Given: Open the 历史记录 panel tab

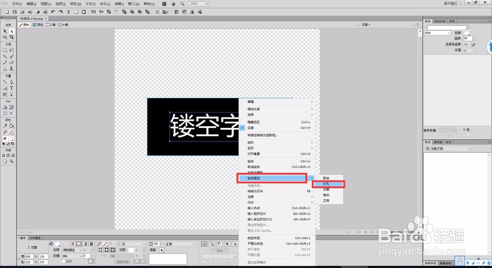Looking at the screenshot, I should click(x=439, y=21).
